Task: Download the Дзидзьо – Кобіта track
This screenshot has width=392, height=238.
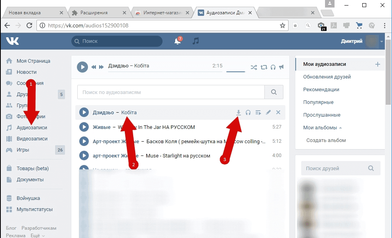Action: [239, 112]
